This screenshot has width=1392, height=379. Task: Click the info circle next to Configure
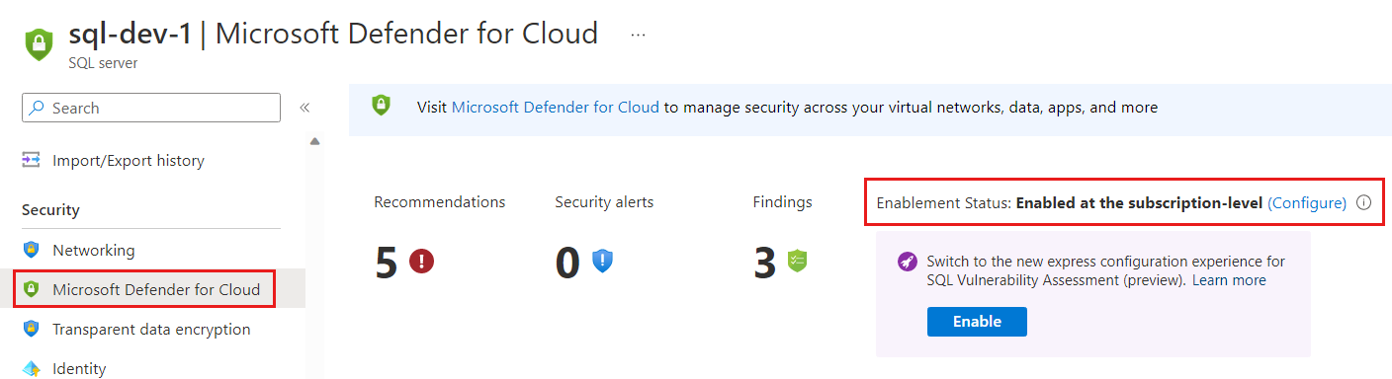(x=1364, y=202)
